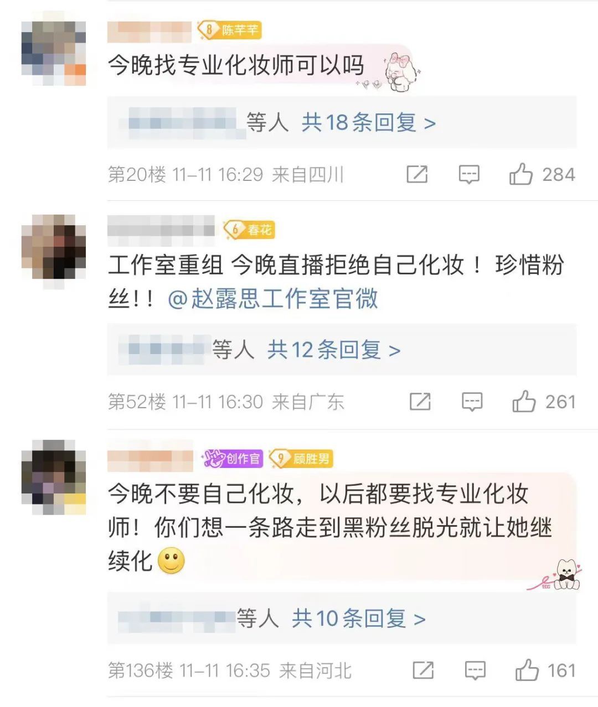Image resolution: width=598 pixels, height=707 pixels.
Task: Like the comment with 284 likes
Action: [521, 174]
